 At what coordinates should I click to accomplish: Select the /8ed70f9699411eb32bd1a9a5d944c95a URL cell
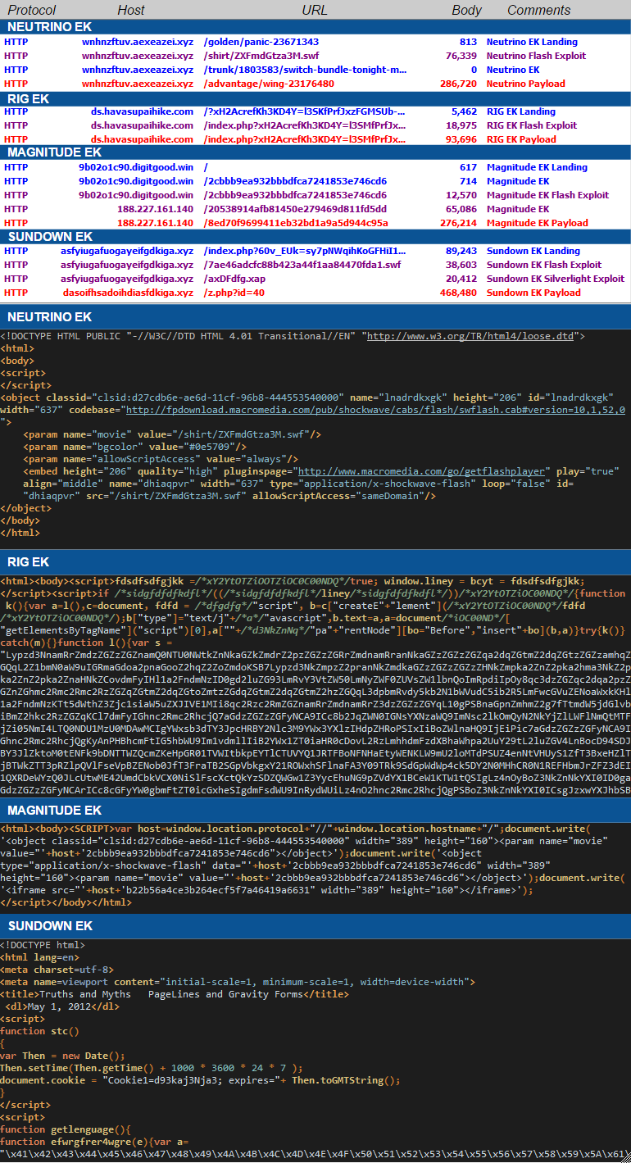tap(296, 223)
